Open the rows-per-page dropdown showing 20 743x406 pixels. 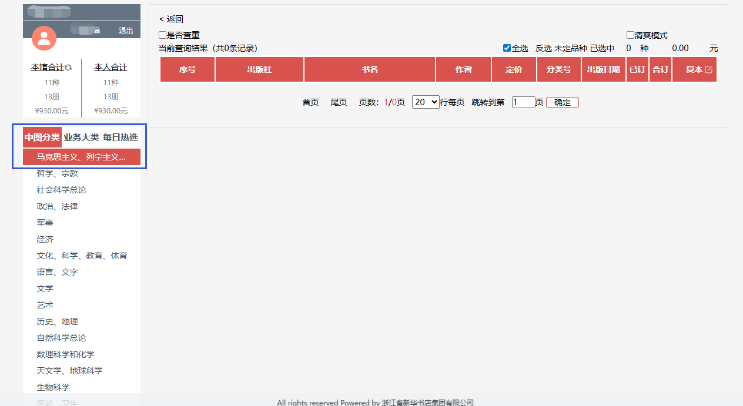tap(426, 102)
